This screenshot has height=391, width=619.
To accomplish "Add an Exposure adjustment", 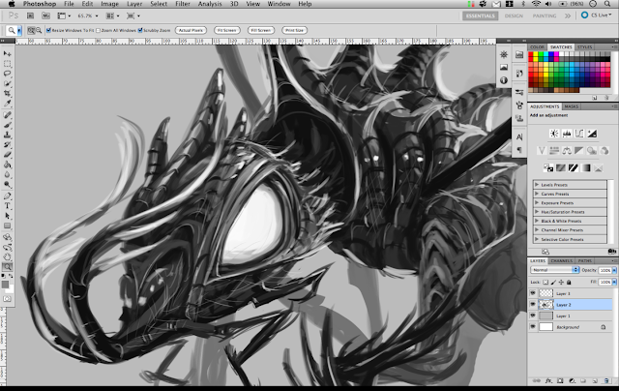I will (592, 134).
